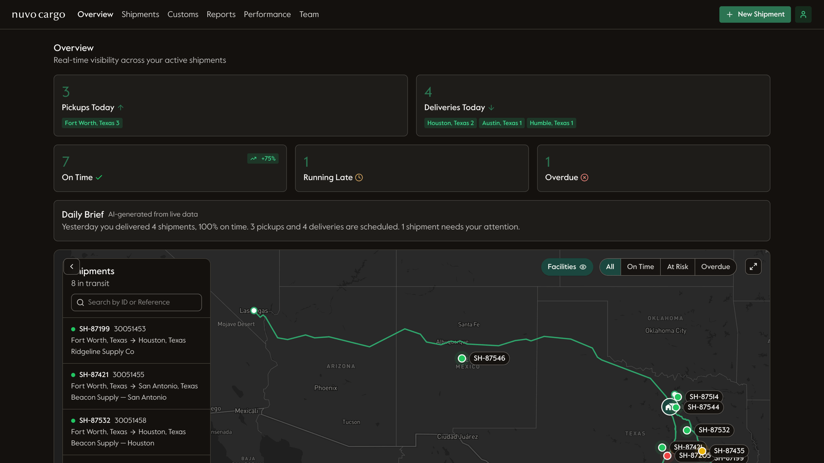Filter map by On Time shipments

[641, 266]
